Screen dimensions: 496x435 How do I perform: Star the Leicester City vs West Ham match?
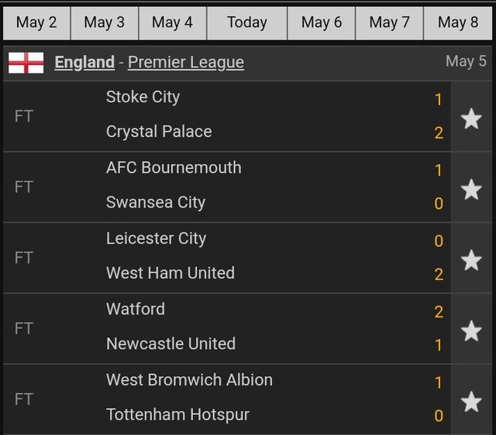click(x=471, y=260)
